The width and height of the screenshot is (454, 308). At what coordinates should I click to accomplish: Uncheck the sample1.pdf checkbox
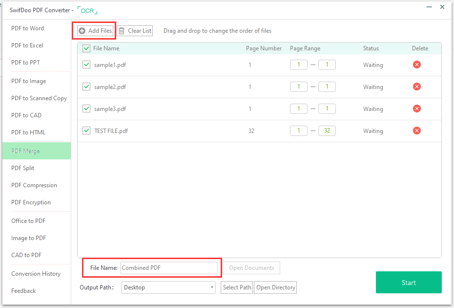click(86, 65)
